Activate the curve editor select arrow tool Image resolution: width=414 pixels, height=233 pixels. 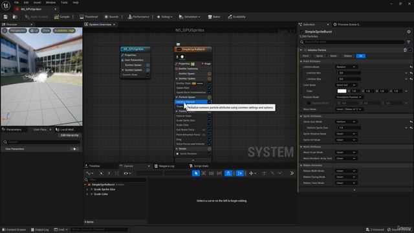(x=195, y=173)
